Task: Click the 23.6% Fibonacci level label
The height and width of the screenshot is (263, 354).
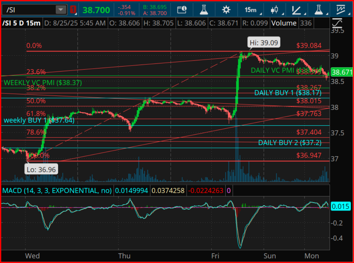Action: [x=36, y=72]
